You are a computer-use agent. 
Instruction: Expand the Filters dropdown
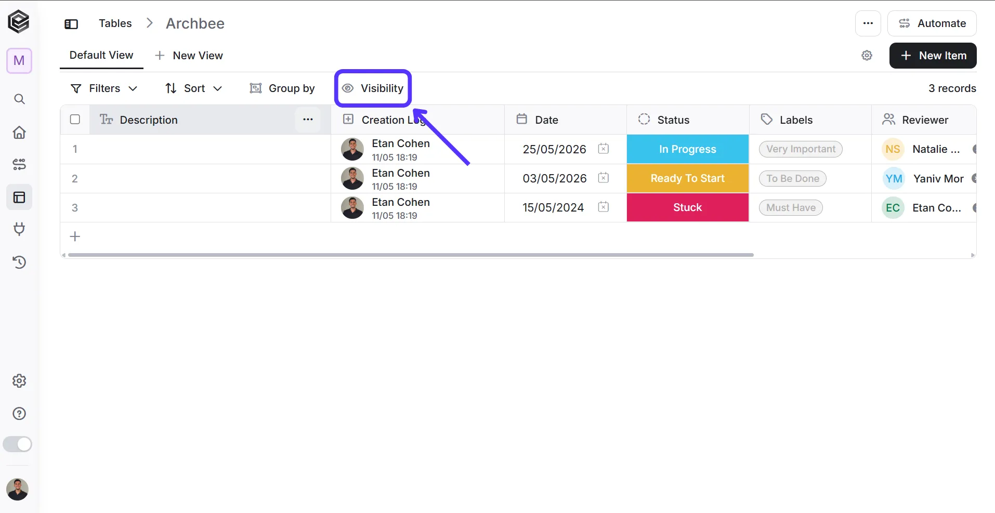point(104,88)
